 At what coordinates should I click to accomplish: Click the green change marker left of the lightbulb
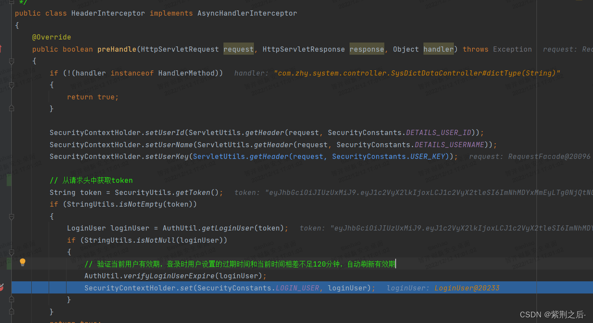click(x=9, y=263)
